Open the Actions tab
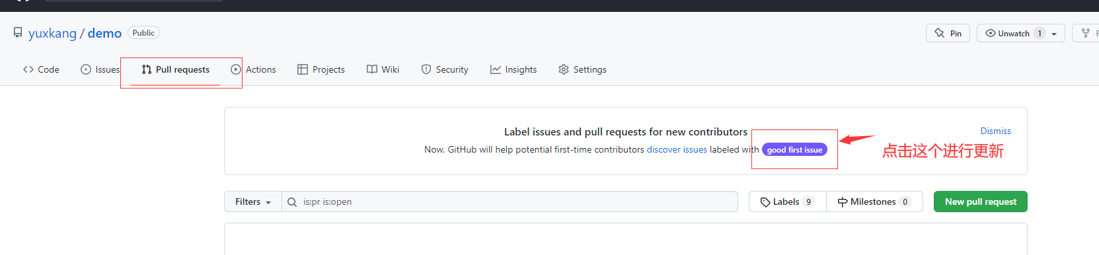The width and height of the screenshot is (1099, 255). pyautogui.click(x=253, y=69)
